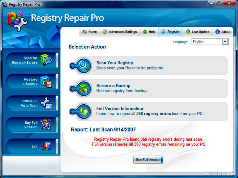The image size is (238, 178).
Task: Click the red "found 368 registry errors" line
Action: click(x=149, y=139)
